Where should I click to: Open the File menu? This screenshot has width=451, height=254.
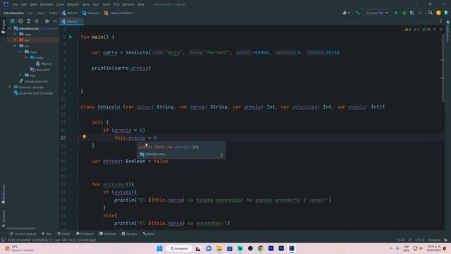16,4
